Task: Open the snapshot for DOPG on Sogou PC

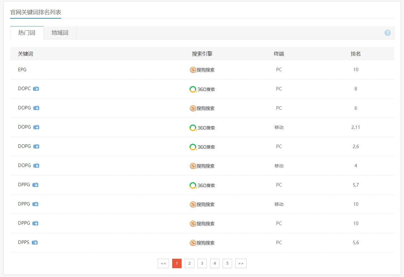Action: point(36,108)
